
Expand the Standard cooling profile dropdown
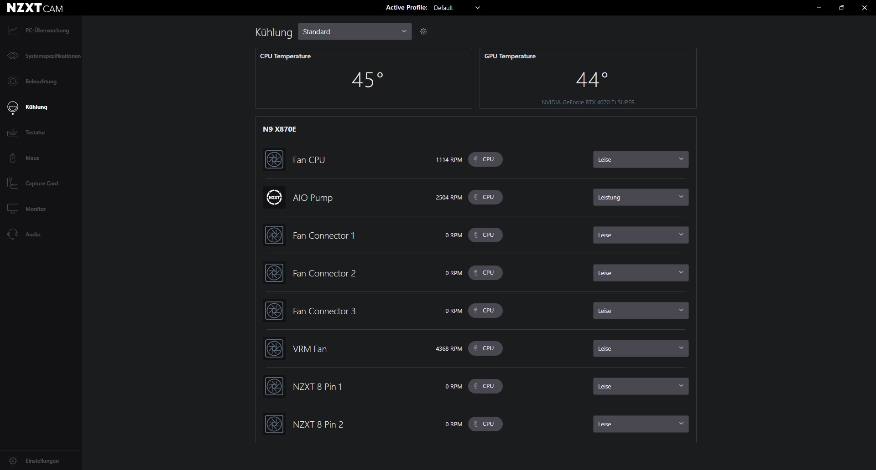(x=355, y=32)
